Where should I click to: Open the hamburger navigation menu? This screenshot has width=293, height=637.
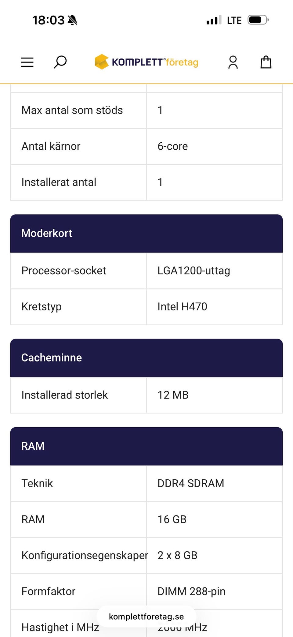point(27,62)
